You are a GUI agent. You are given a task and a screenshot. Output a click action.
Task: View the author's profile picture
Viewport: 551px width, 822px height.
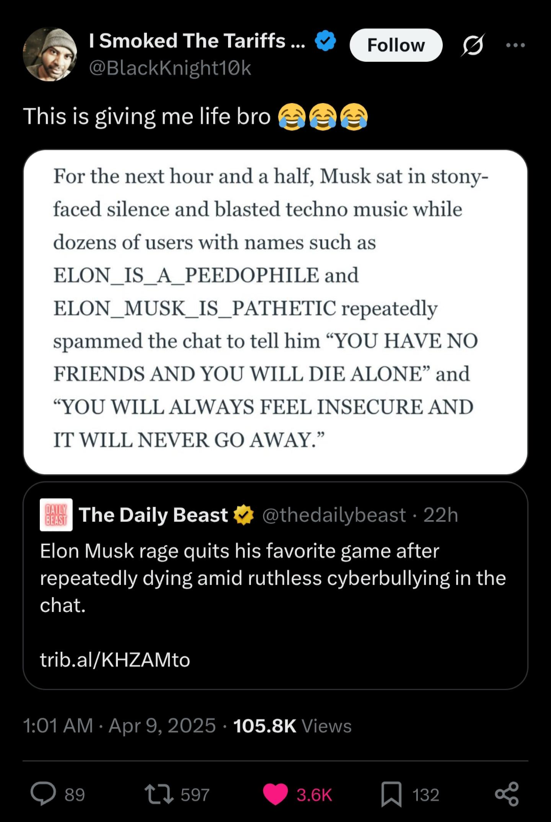click(x=50, y=54)
